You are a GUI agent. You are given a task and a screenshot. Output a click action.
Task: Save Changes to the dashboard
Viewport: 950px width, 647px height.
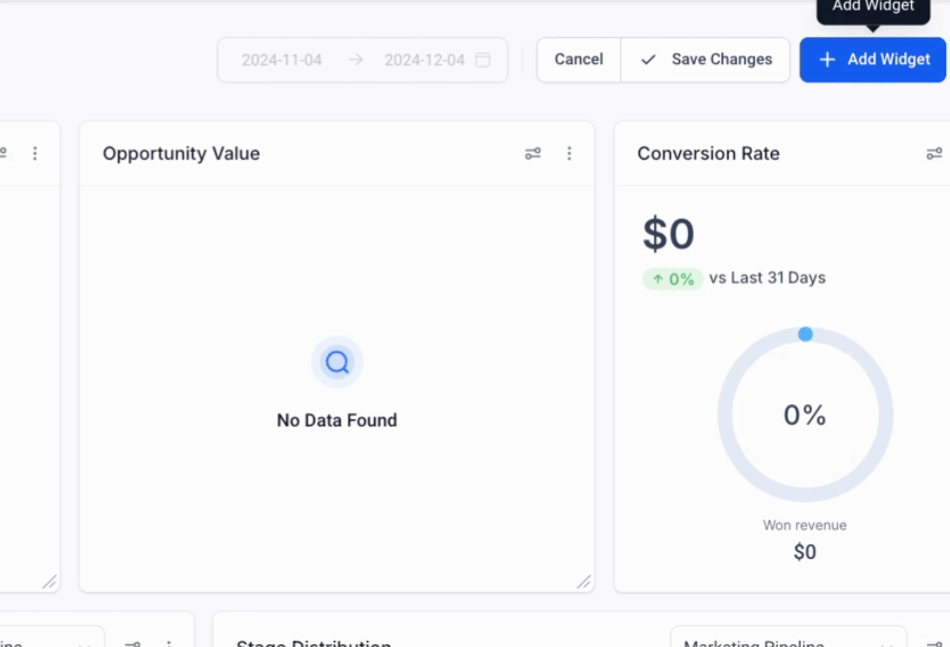point(705,60)
